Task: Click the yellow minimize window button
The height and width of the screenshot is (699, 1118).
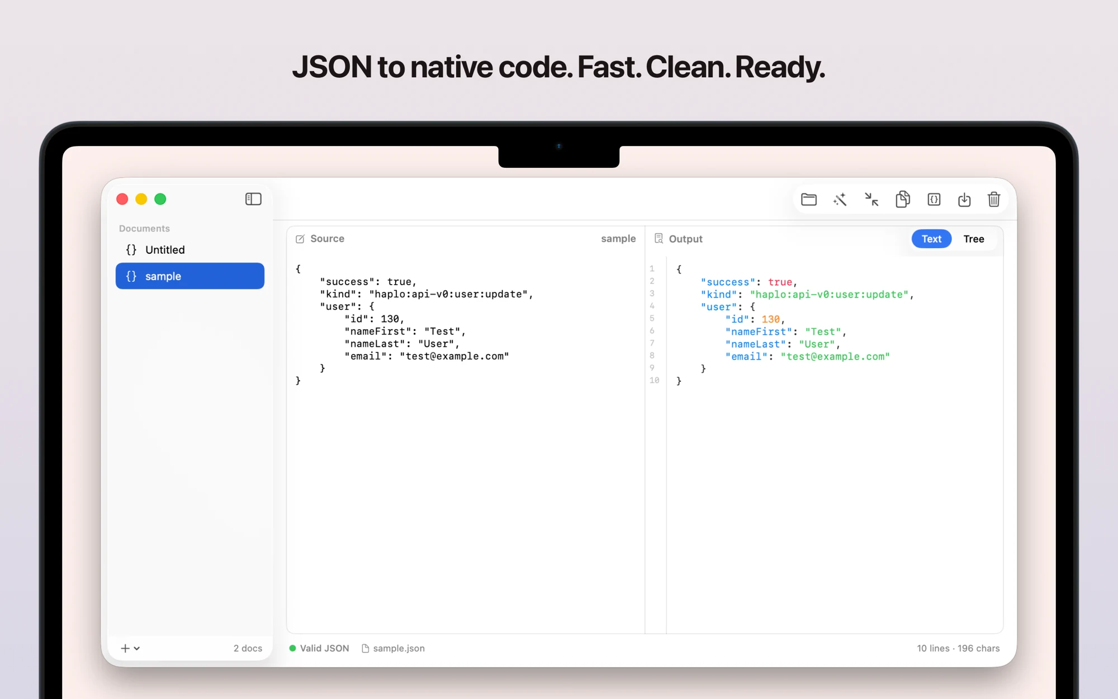Action: (x=141, y=199)
